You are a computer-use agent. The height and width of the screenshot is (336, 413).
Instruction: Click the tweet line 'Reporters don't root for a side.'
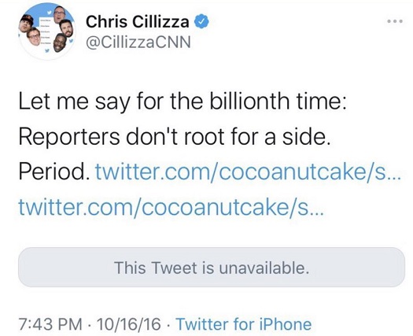175,136
